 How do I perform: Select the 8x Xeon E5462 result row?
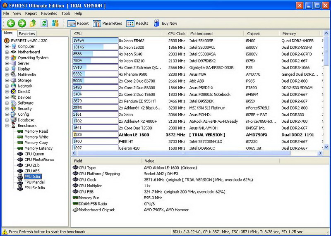pos(198,41)
